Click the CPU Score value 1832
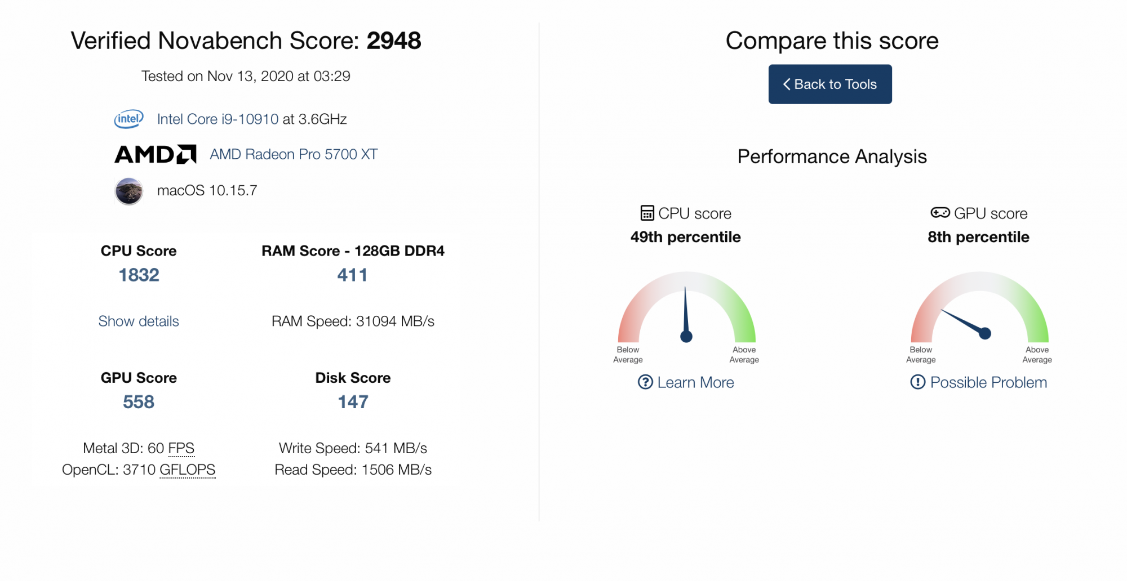Viewport: 1127px width, 581px height. tap(139, 275)
